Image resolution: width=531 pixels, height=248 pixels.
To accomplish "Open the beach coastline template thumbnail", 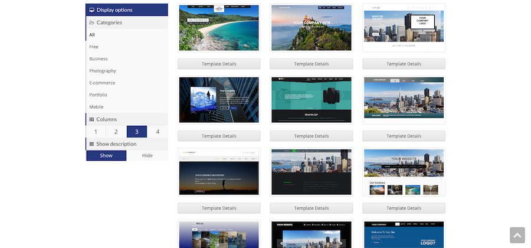I will 219,28.
